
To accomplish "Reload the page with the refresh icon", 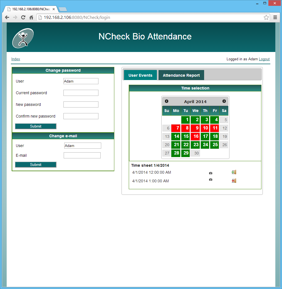I will point(23,17).
